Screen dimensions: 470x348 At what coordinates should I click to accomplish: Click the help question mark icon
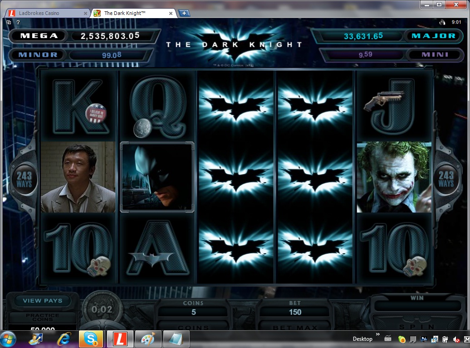click(18, 22)
